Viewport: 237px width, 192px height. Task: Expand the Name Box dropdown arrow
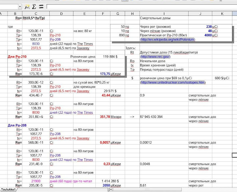click(20, 6)
